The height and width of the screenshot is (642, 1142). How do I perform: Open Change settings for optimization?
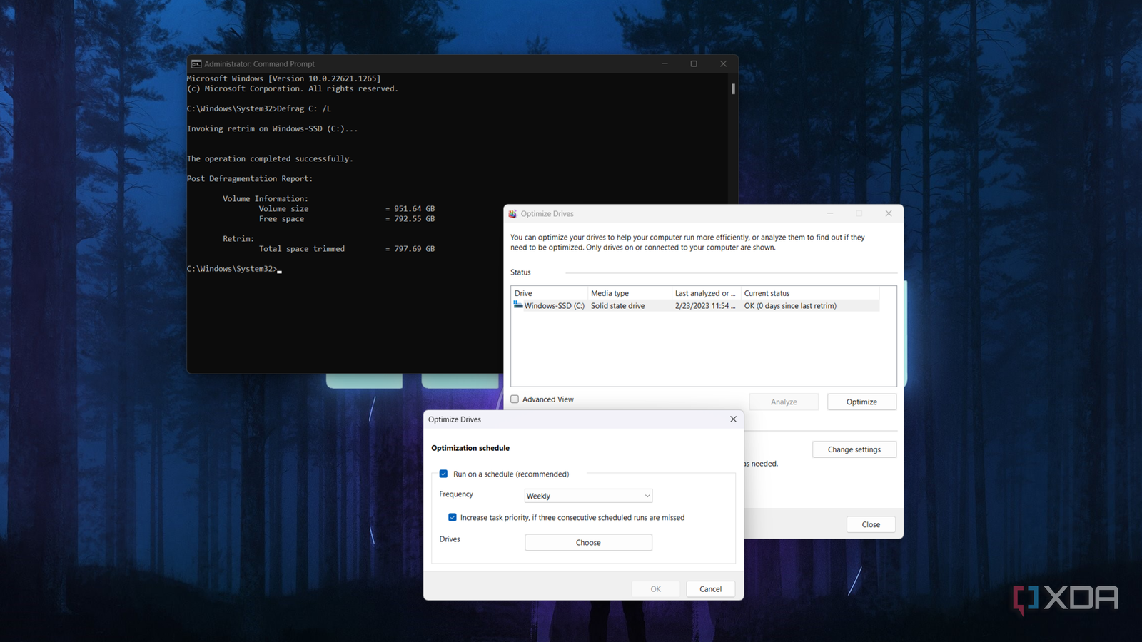[854, 449]
